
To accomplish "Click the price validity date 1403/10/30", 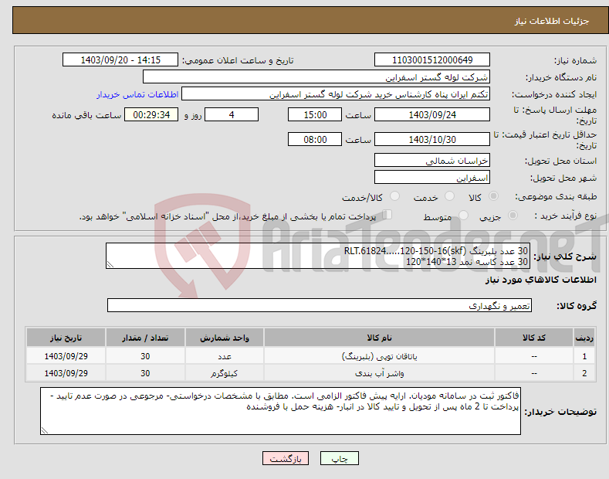I will [432, 139].
